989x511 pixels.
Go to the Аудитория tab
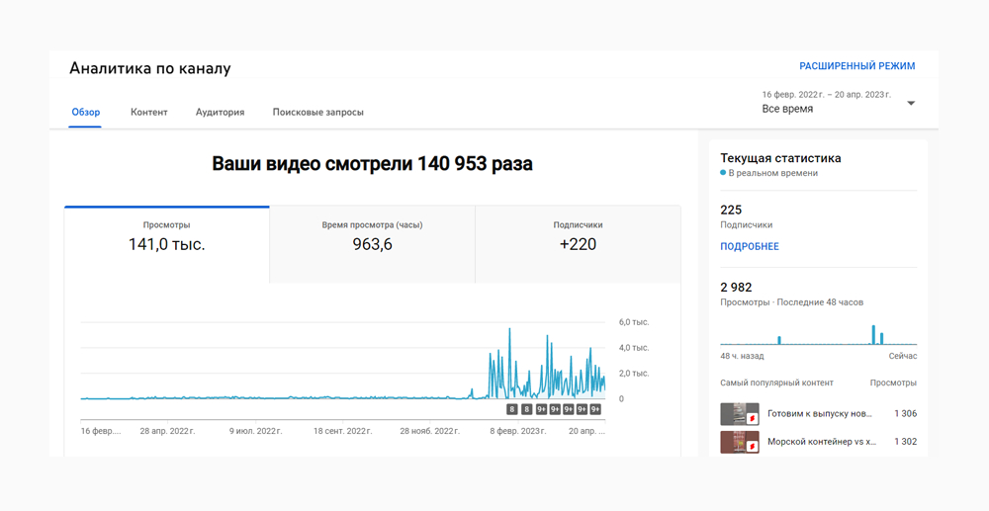[x=220, y=112]
